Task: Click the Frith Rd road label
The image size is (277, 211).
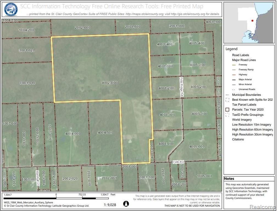Action: tap(178, 162)
